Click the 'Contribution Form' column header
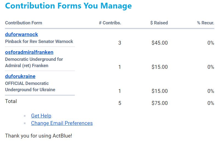 click(24, 23)
